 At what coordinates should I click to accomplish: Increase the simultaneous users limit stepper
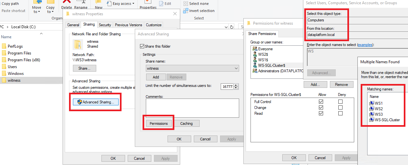pyautogui.click(x=236, y=85)
